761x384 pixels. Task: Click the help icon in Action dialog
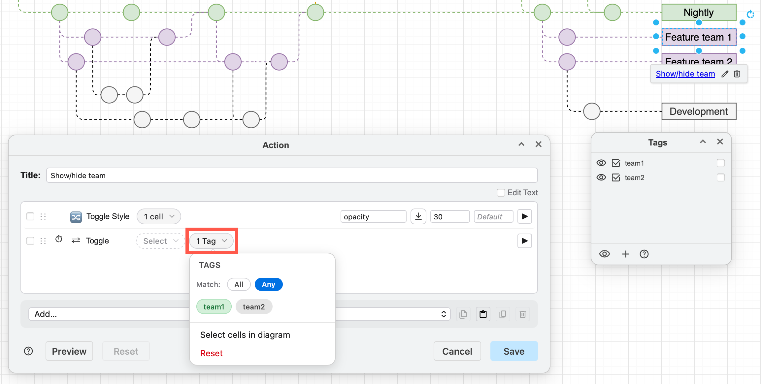(x=28, y=351)
